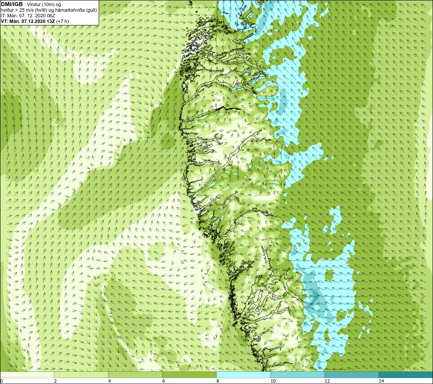This screenshot has width=433, height=384.
Task: Select the 6–8 darker green legend swatch
Action: (x=189, y=374)
